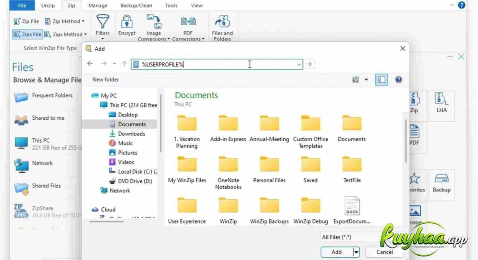Image resolution: width=478 pixels, height=260 pixels.
Task: Select the My WinZip Files folder
Action: point(187,170)
